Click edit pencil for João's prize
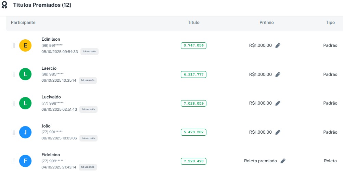This screenshot has width=343, height=176. (278, 132)
